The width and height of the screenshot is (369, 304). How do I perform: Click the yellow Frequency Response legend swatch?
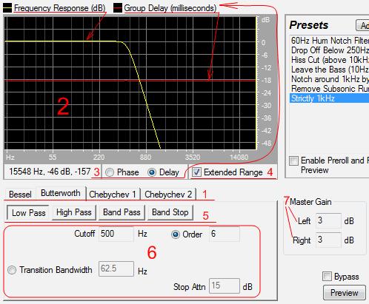7,8
